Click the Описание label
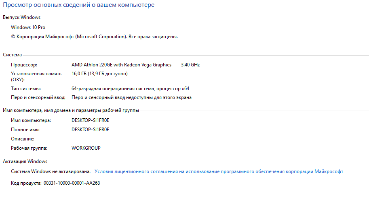Image resolution: width=369 pixels, height=198 pixels. [23, 139]
